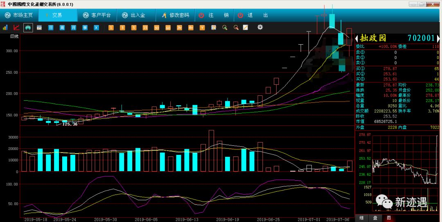Zoom in the chart with magnifier
442x222 pixels.
click(225, 27)
